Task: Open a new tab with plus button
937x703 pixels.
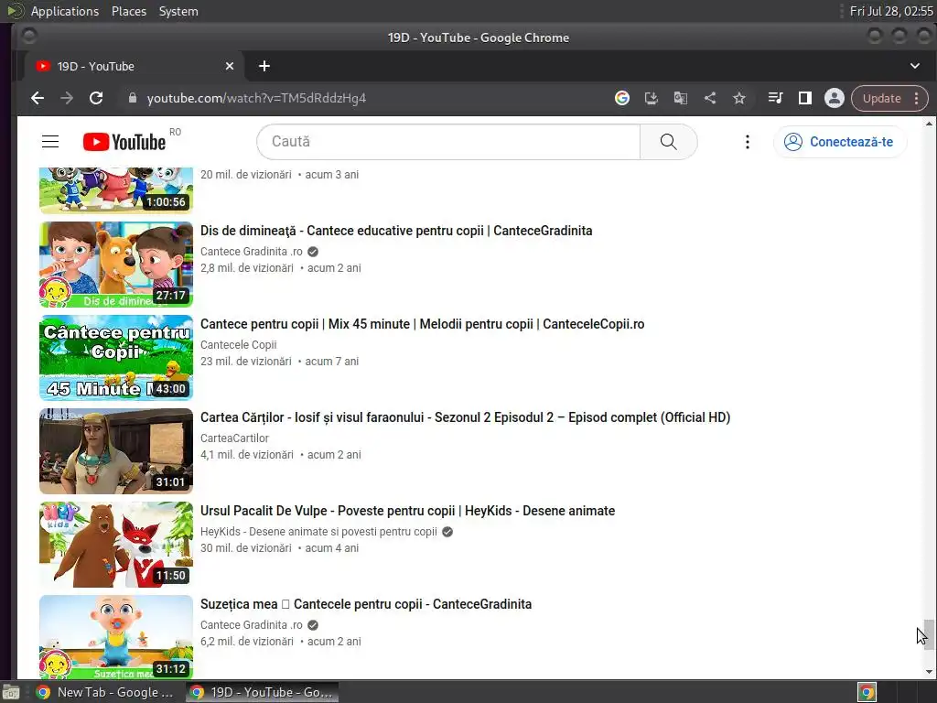Action: pos(264,66)
